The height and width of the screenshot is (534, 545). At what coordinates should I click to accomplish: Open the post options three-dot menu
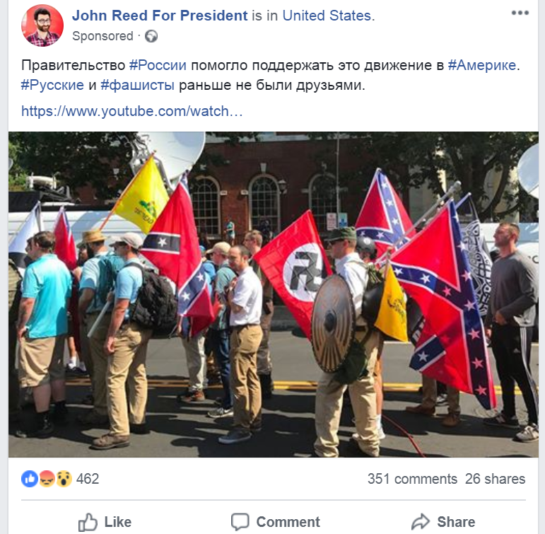(520, 13)
